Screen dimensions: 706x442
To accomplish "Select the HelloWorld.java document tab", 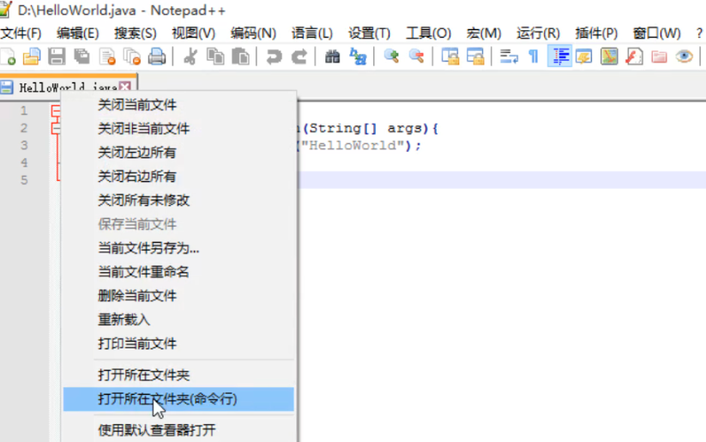I will [68, 87].
